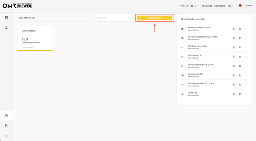Click the globe icon for Accenture Dienstleistungen GmbH
256x141 pixels.
234,38
